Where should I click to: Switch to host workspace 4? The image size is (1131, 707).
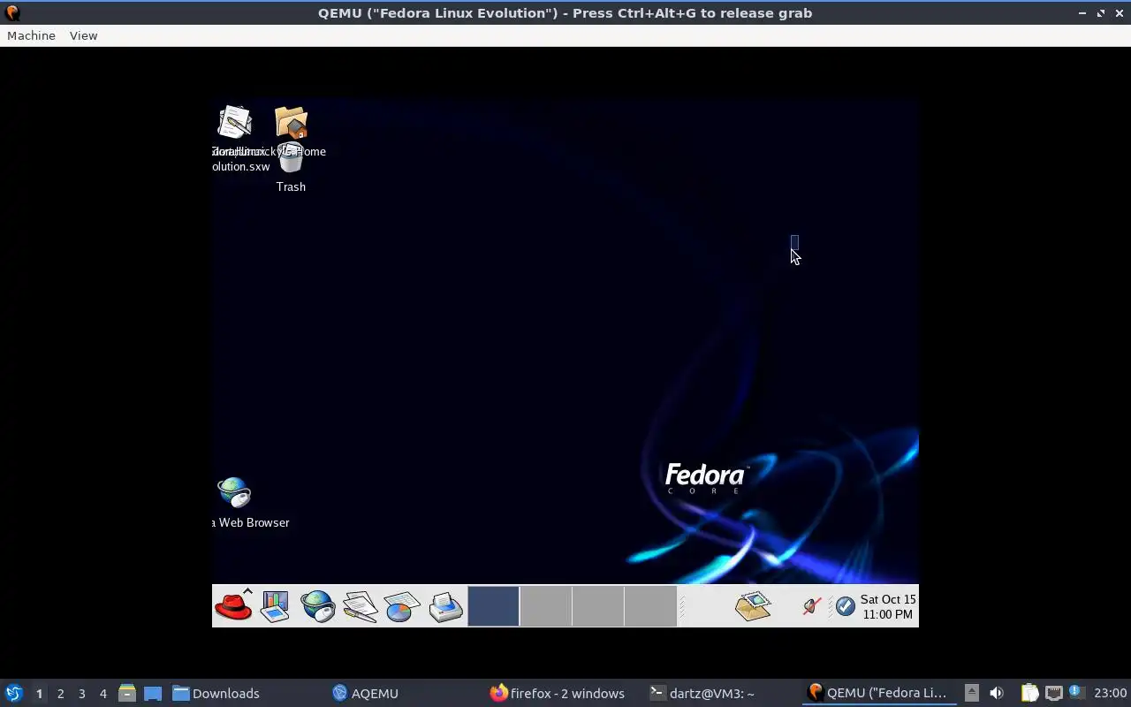pyautogui.click(x=102, y=694)
